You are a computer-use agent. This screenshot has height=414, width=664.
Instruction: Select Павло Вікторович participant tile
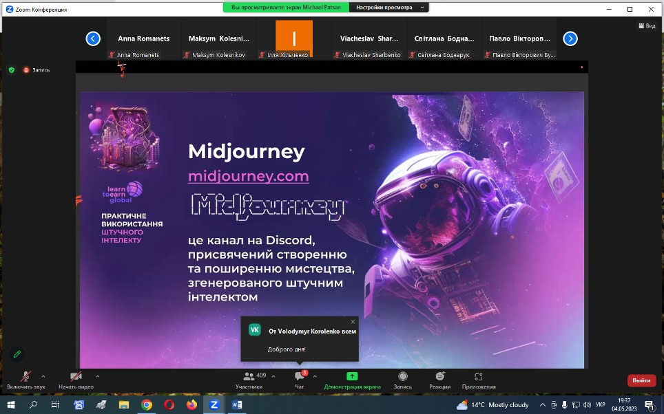coord(519,39)
